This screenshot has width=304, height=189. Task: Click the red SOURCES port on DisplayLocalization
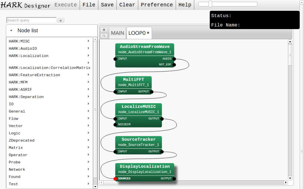tap(115, 179)
